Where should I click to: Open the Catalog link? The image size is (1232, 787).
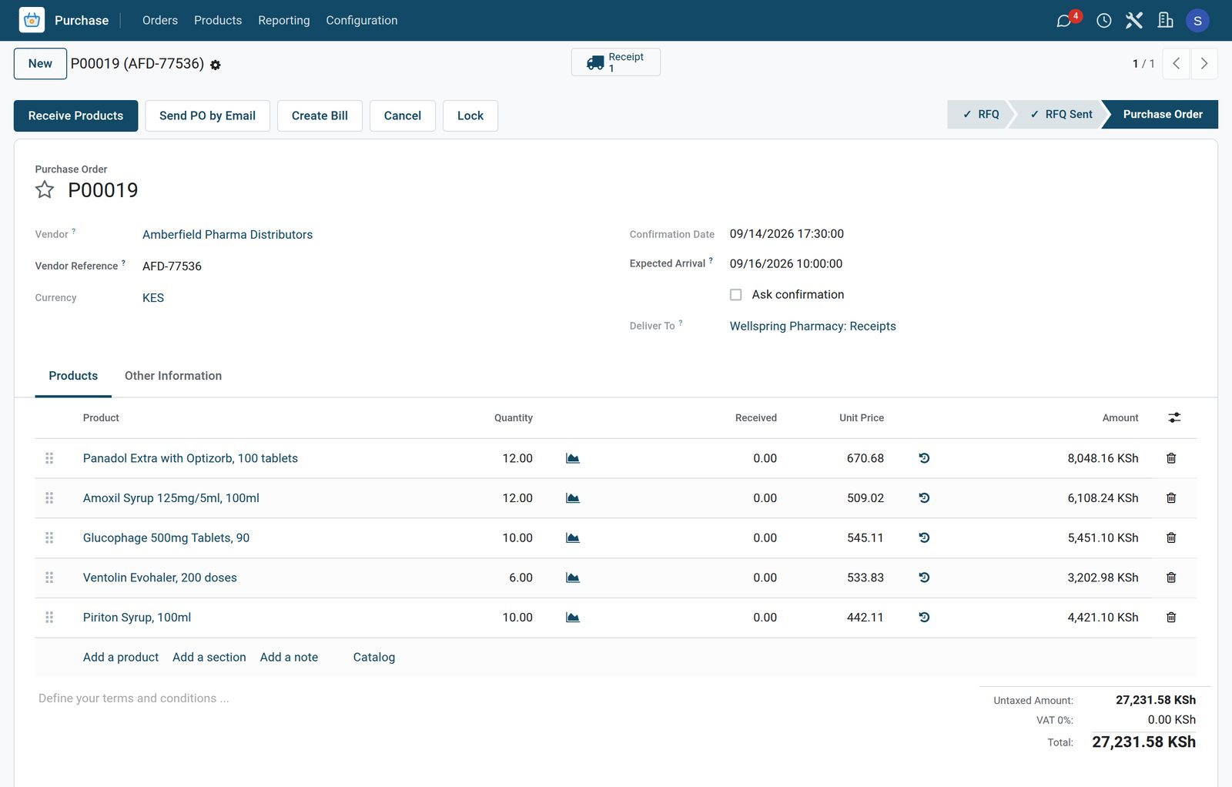[x=374, y=658]
